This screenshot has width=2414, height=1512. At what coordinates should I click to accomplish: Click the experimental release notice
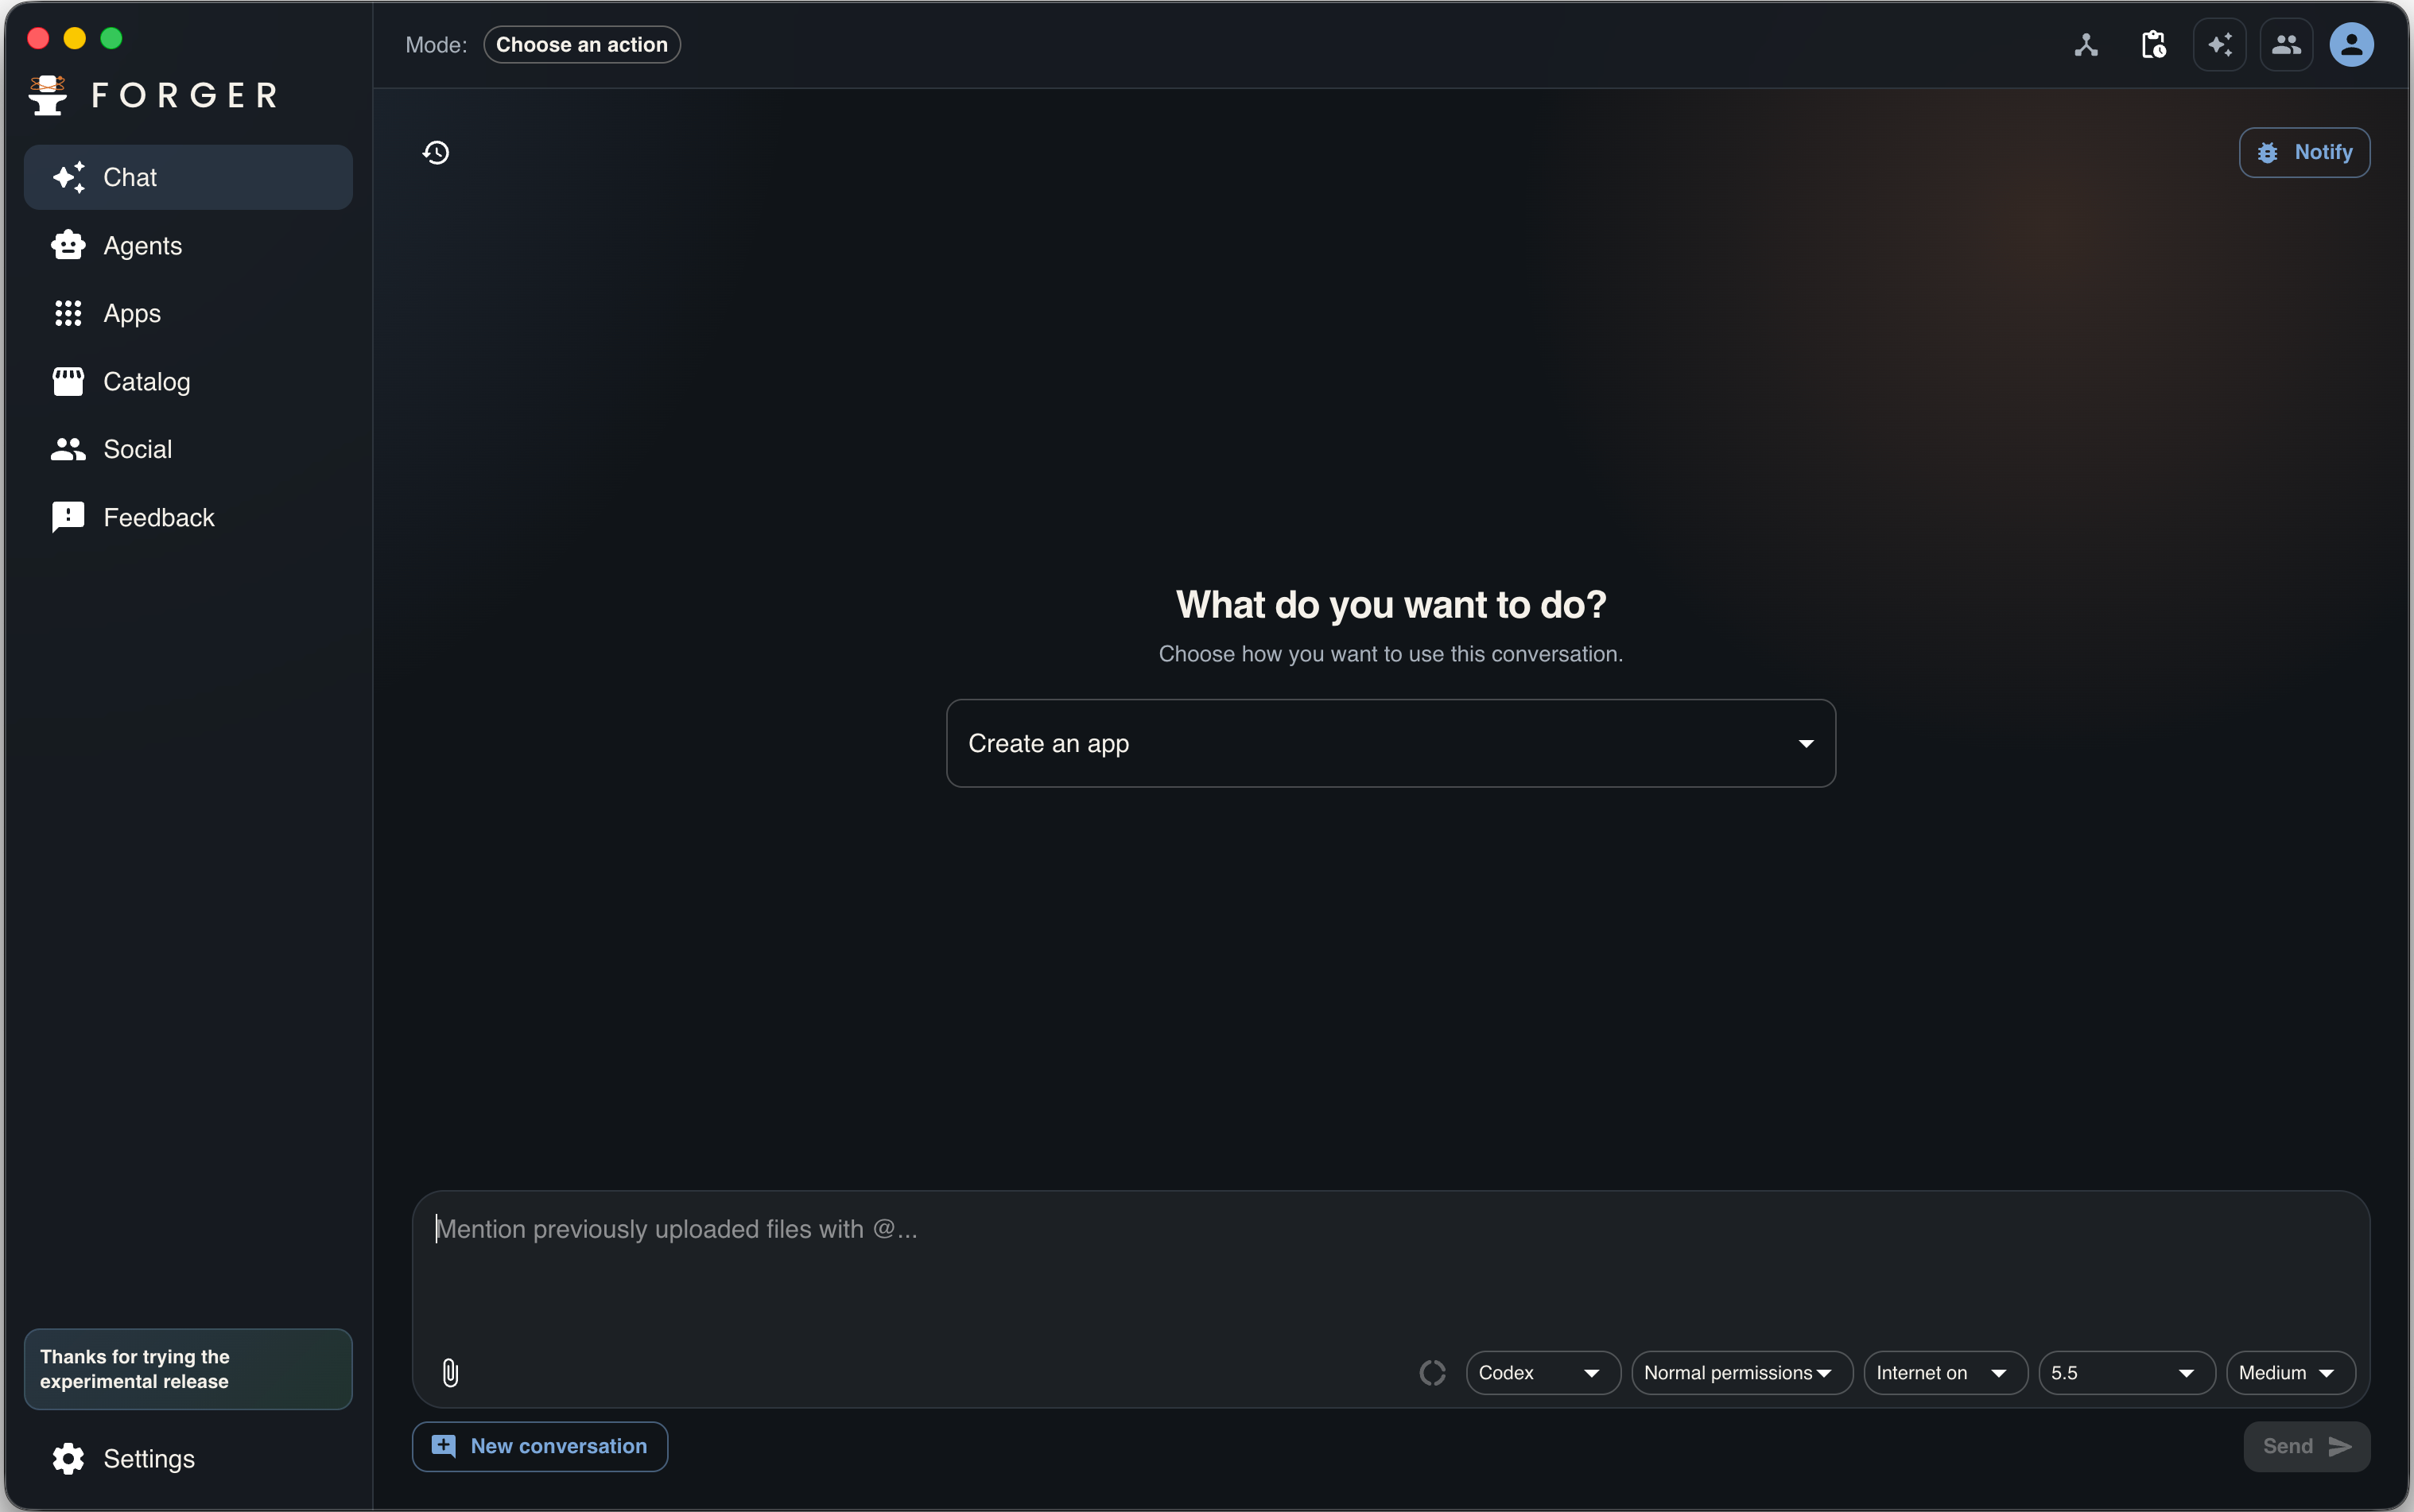click(x=188, y=1368)
